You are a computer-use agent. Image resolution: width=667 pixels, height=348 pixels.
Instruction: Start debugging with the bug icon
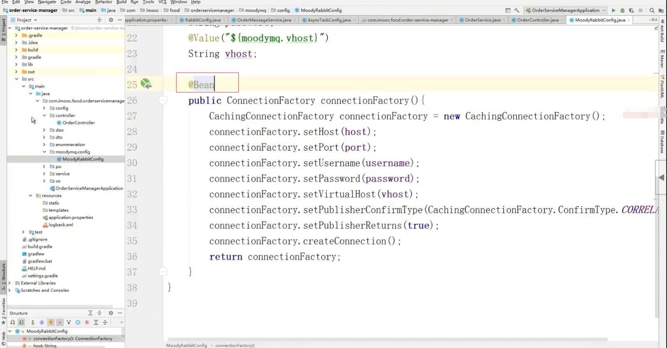(622, 10)
